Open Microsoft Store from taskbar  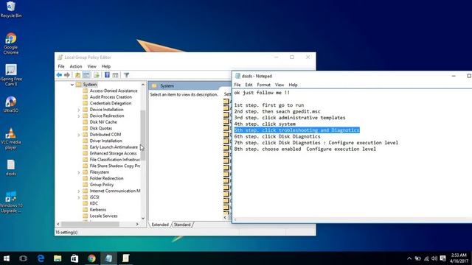[74, 258]
